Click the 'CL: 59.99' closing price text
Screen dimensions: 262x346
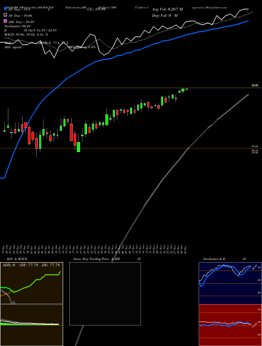click(x=96, y=9)
